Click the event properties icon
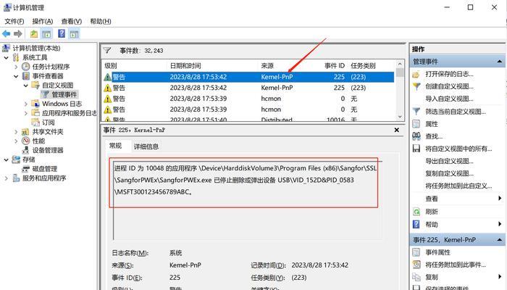 pos(416,252)
